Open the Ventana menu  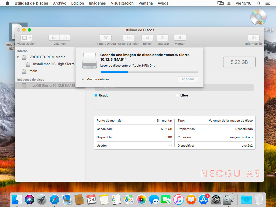tap(146, 3)
